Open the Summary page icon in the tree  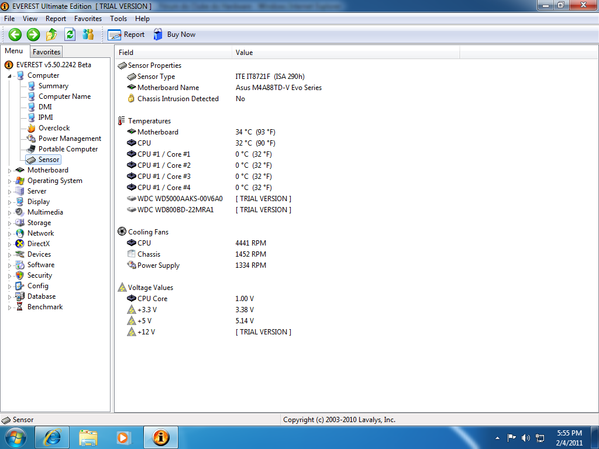(32, 86)
